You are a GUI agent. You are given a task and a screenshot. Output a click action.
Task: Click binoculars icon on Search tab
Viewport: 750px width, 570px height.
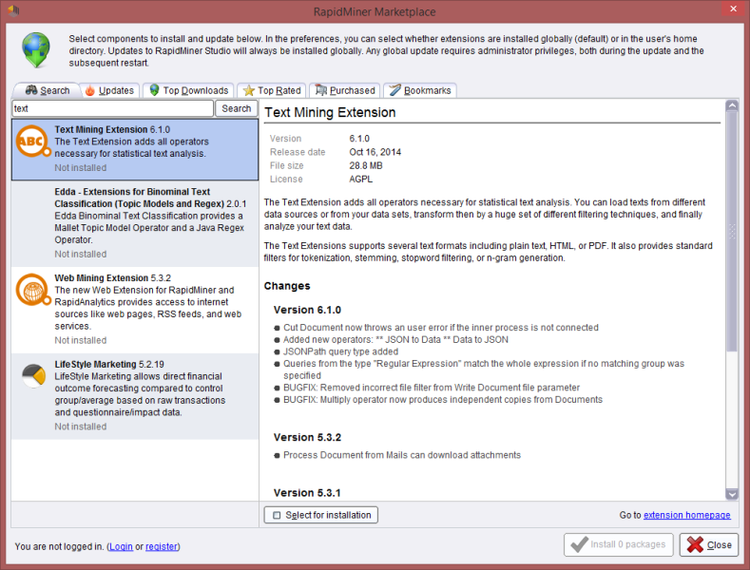31,90
